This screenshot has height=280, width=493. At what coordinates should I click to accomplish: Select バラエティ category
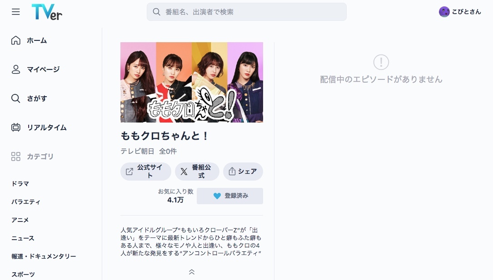pyautogui.click(x=26, y=202)
